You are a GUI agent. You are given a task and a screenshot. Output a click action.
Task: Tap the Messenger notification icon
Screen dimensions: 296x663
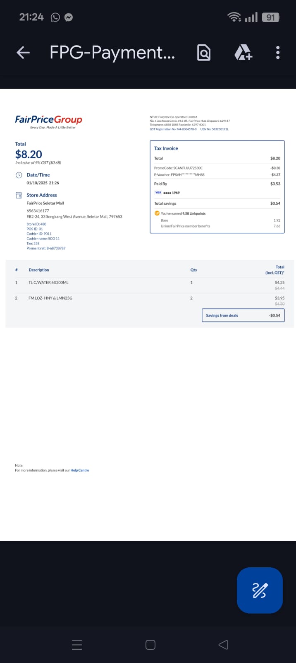click(69, 17)
